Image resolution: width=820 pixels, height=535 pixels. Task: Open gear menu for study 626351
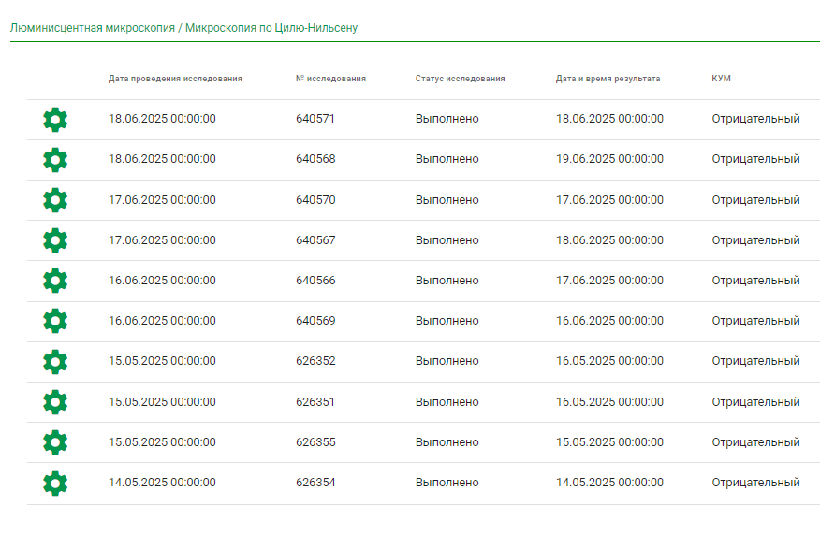[55, 402]
